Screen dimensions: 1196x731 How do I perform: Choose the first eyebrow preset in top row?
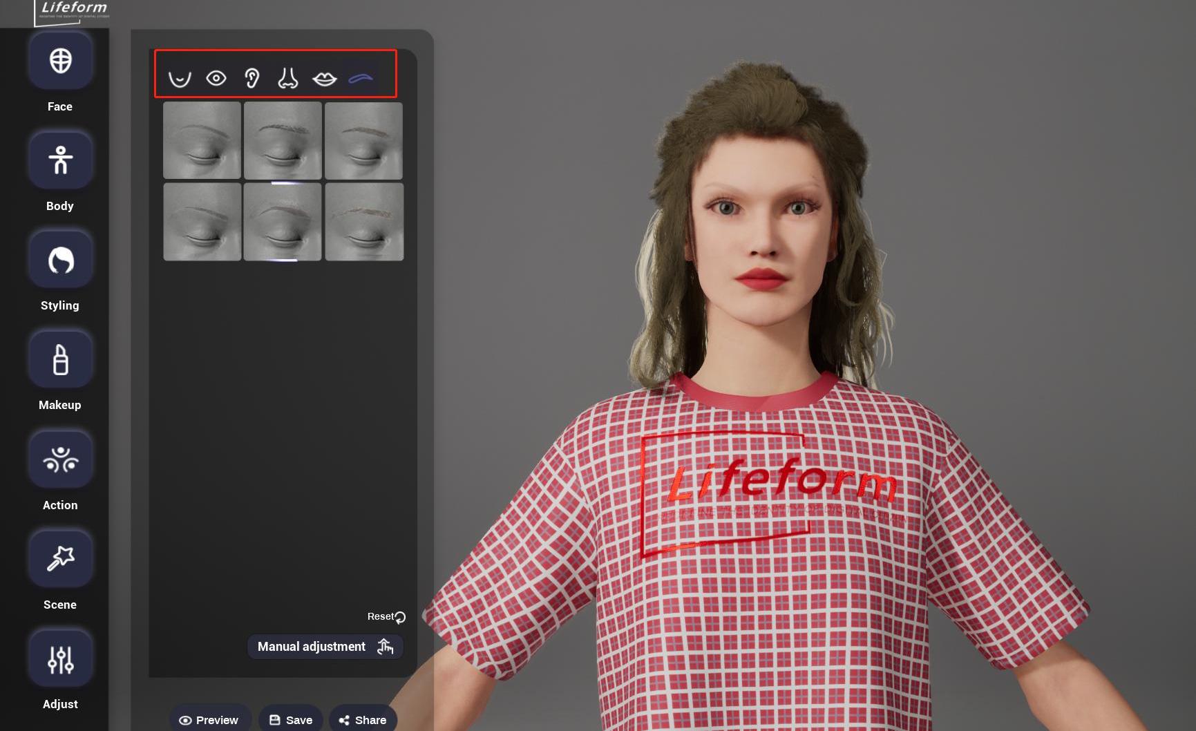point(202,141)
